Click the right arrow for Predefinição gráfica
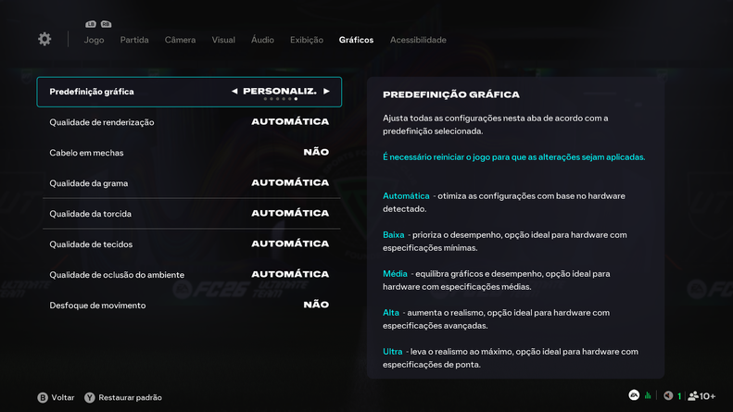The image size is (733, 412). click(326, 92)
